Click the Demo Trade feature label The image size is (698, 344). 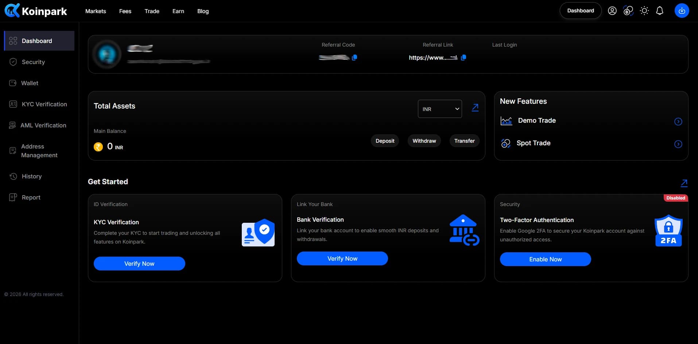pos(537,120)
